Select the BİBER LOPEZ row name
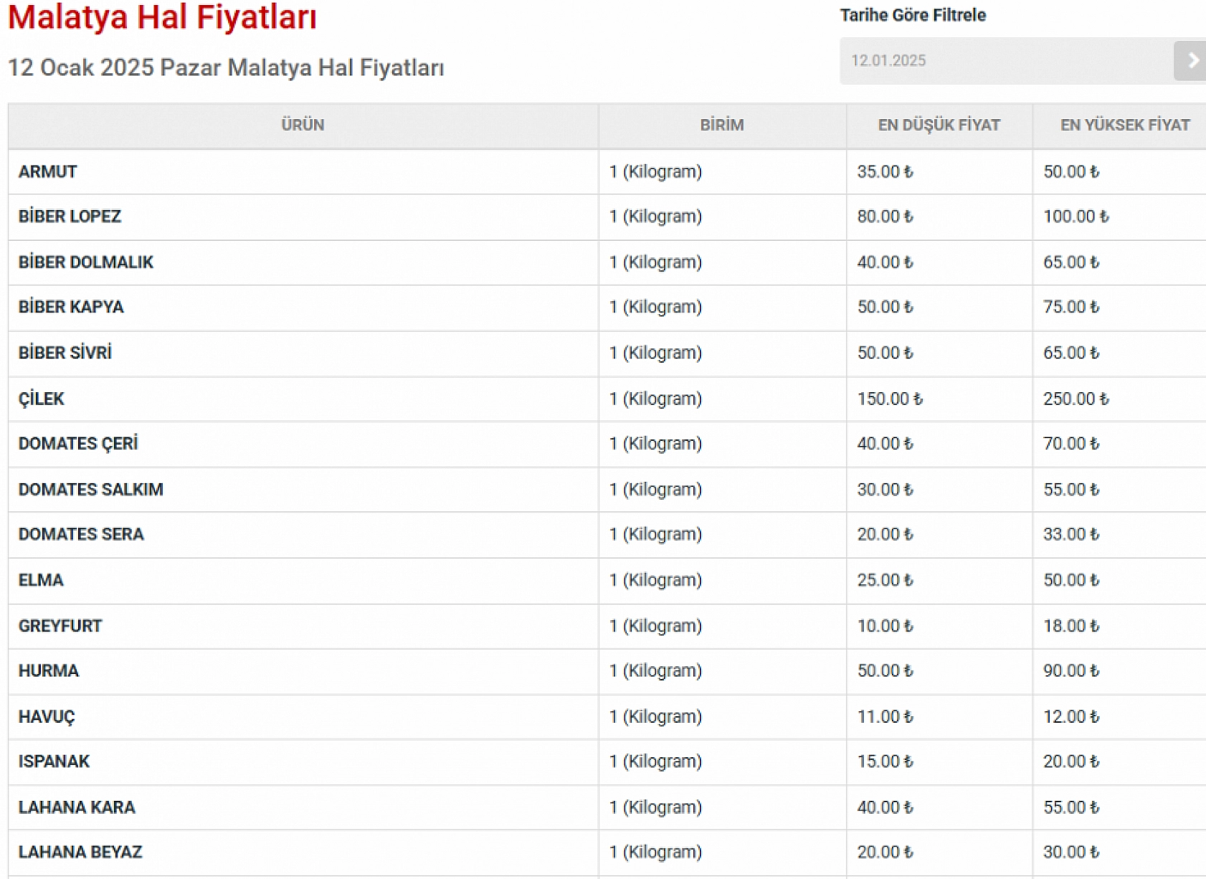The width and height of the screenshot is (1206, 879). tap(70, 217)
